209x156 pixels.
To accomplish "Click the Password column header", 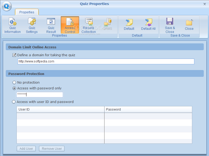I will tap(148, 109).
